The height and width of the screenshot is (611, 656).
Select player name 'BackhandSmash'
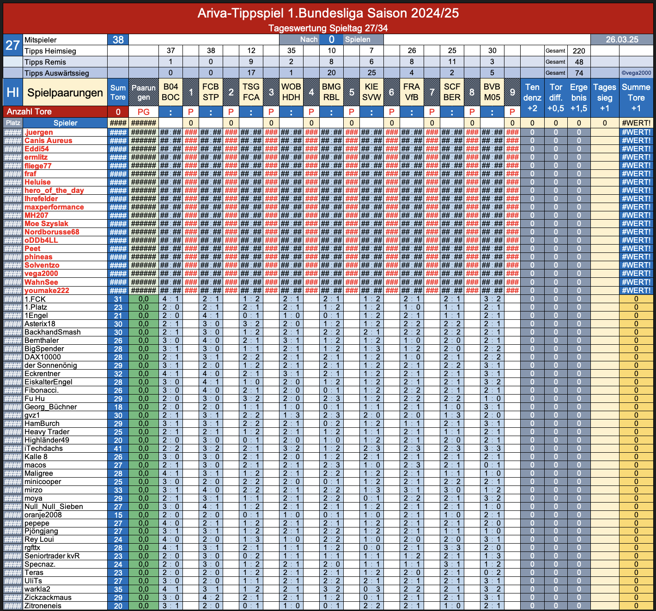click(x=52, y=332)
